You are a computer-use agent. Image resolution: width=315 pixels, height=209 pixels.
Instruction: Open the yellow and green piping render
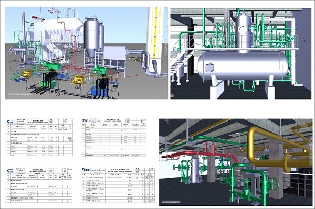click(236, 162)
